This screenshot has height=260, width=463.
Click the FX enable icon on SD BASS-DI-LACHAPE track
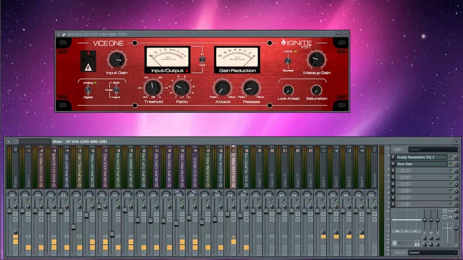tap(54, 242)
